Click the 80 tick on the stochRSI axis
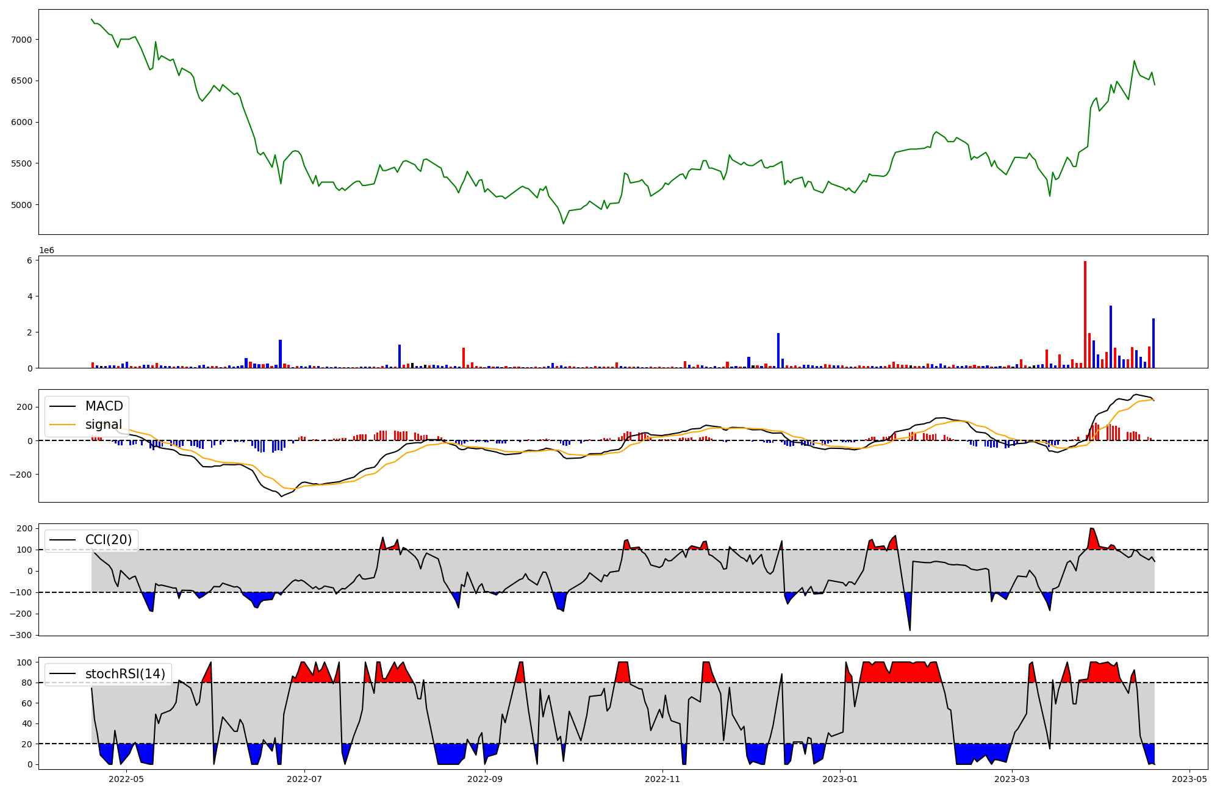The image size is (1220, 793). pos(27,683)
